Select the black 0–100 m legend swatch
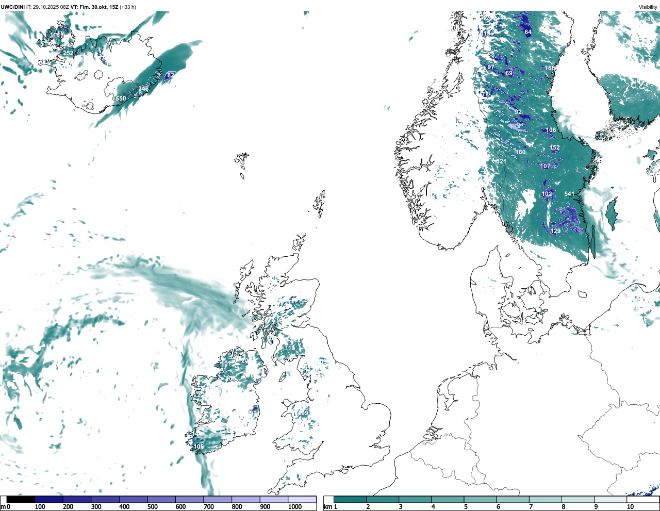Image resolution: width=660 pixels, height=511 pixels. coord(21,499)
